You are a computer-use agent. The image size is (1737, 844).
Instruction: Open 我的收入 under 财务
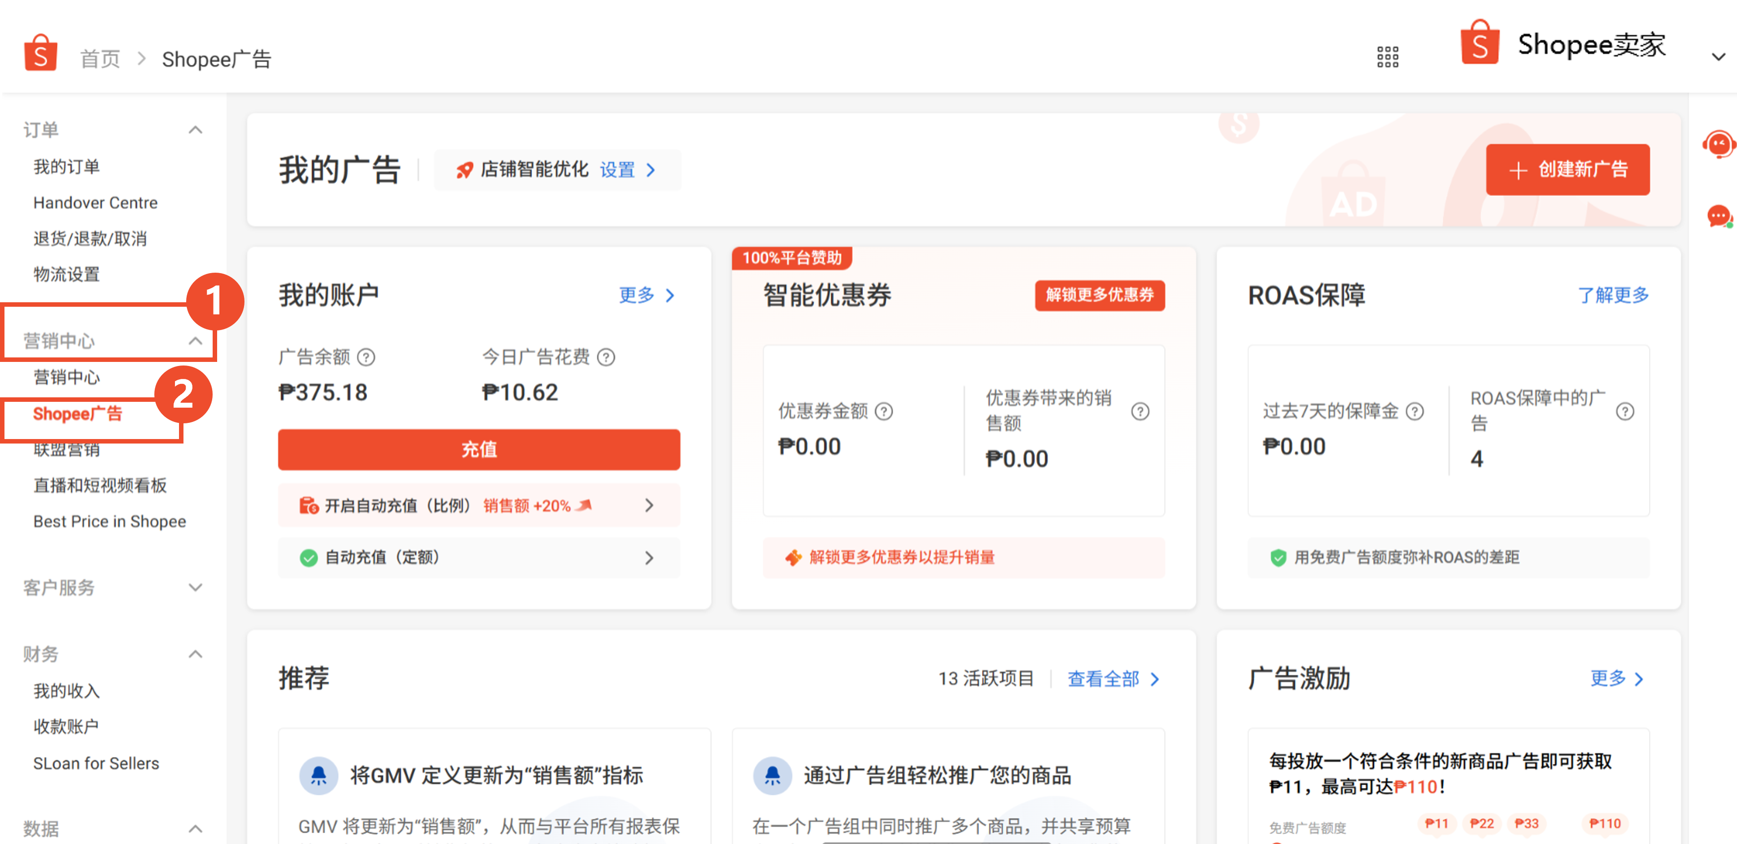pos(67,690)
